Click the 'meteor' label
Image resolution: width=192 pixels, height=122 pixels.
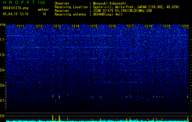click(x=43, y=9)
